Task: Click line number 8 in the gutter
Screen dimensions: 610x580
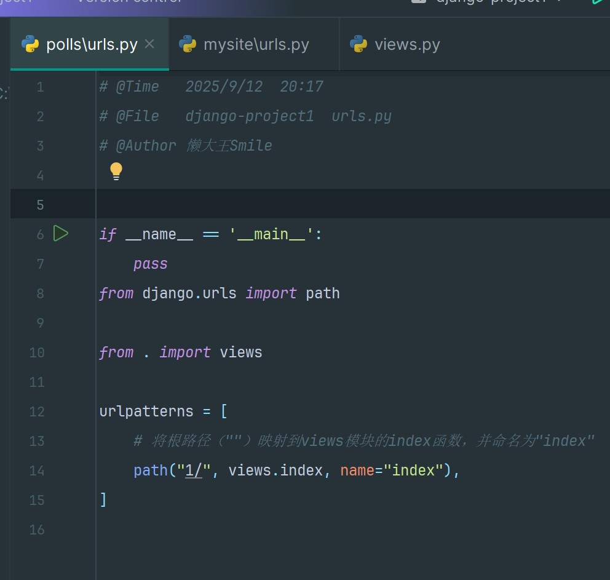Action: point(40,293)
